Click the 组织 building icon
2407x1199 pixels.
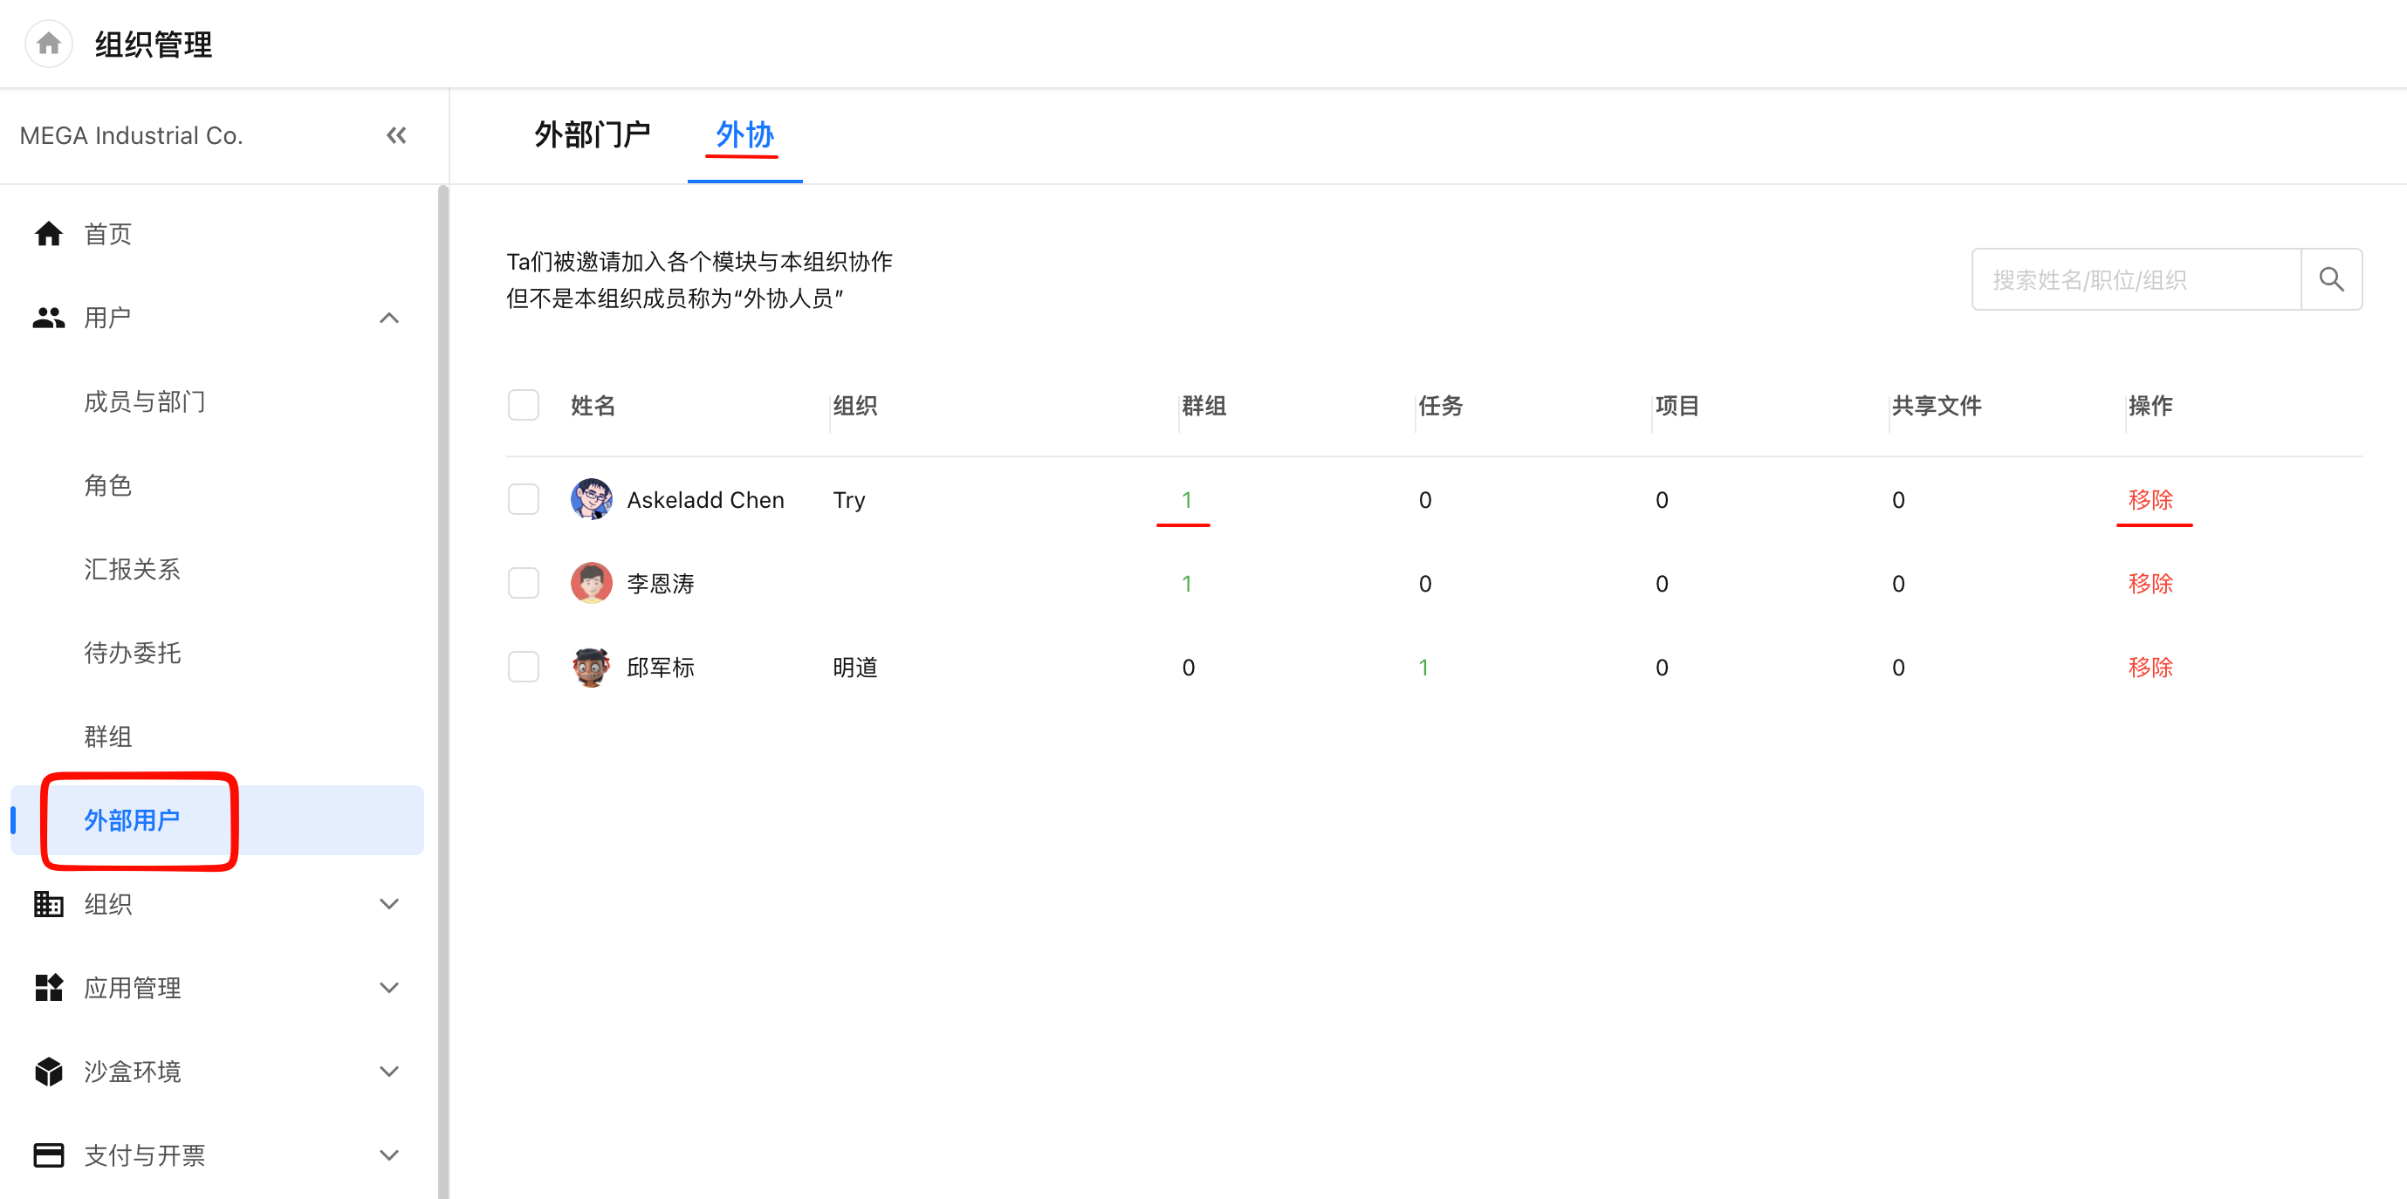[x=49, y=904]
